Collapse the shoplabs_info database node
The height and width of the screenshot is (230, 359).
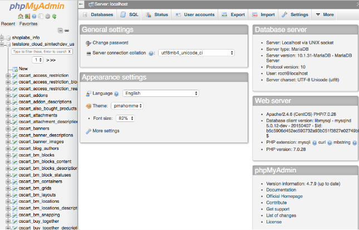[x=2, y=38]
